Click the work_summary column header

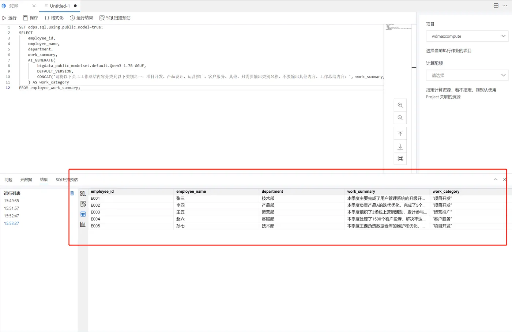pyautogui.click(x=387, y=191)
